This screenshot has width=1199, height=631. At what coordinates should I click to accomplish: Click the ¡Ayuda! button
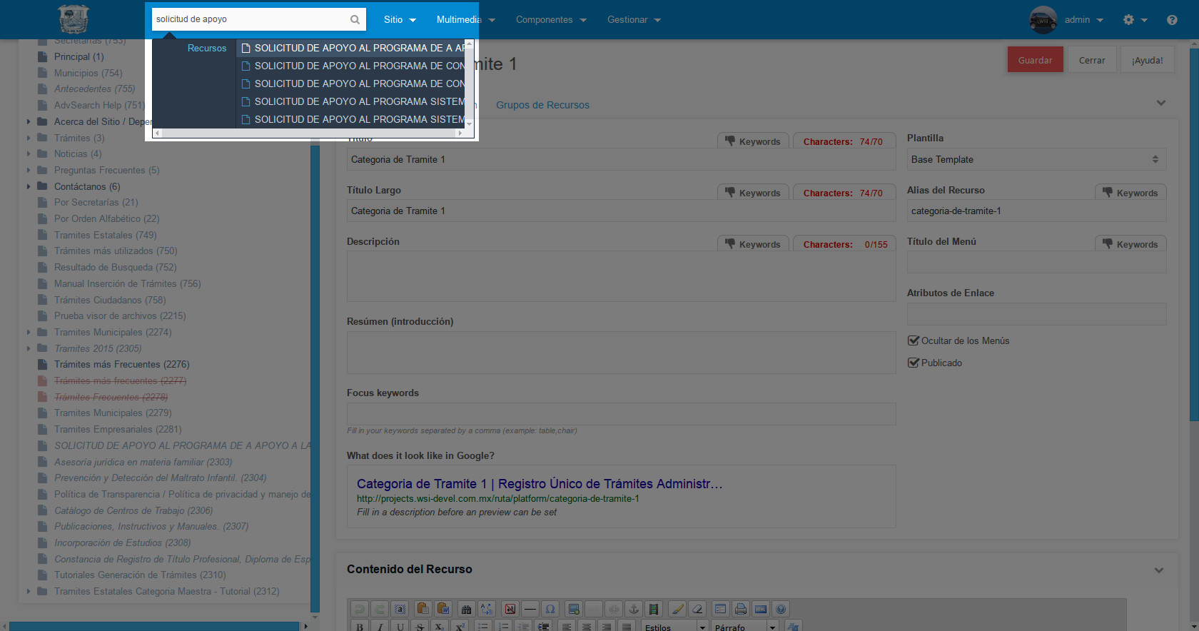1147,60
